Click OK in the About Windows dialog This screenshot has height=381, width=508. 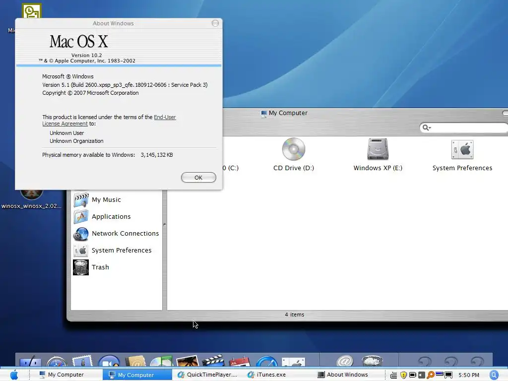198,178
